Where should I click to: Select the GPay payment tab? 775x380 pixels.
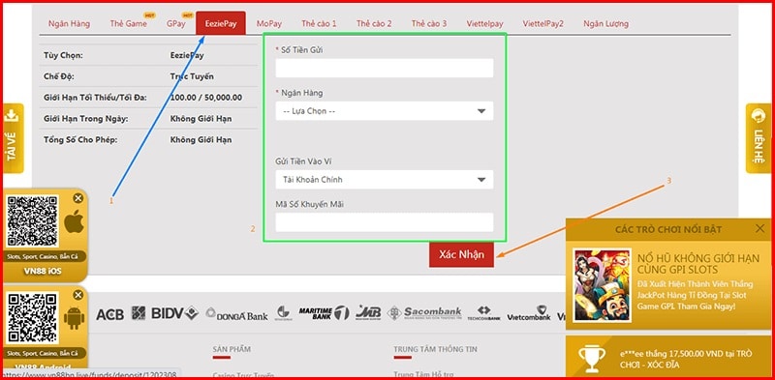176,23
